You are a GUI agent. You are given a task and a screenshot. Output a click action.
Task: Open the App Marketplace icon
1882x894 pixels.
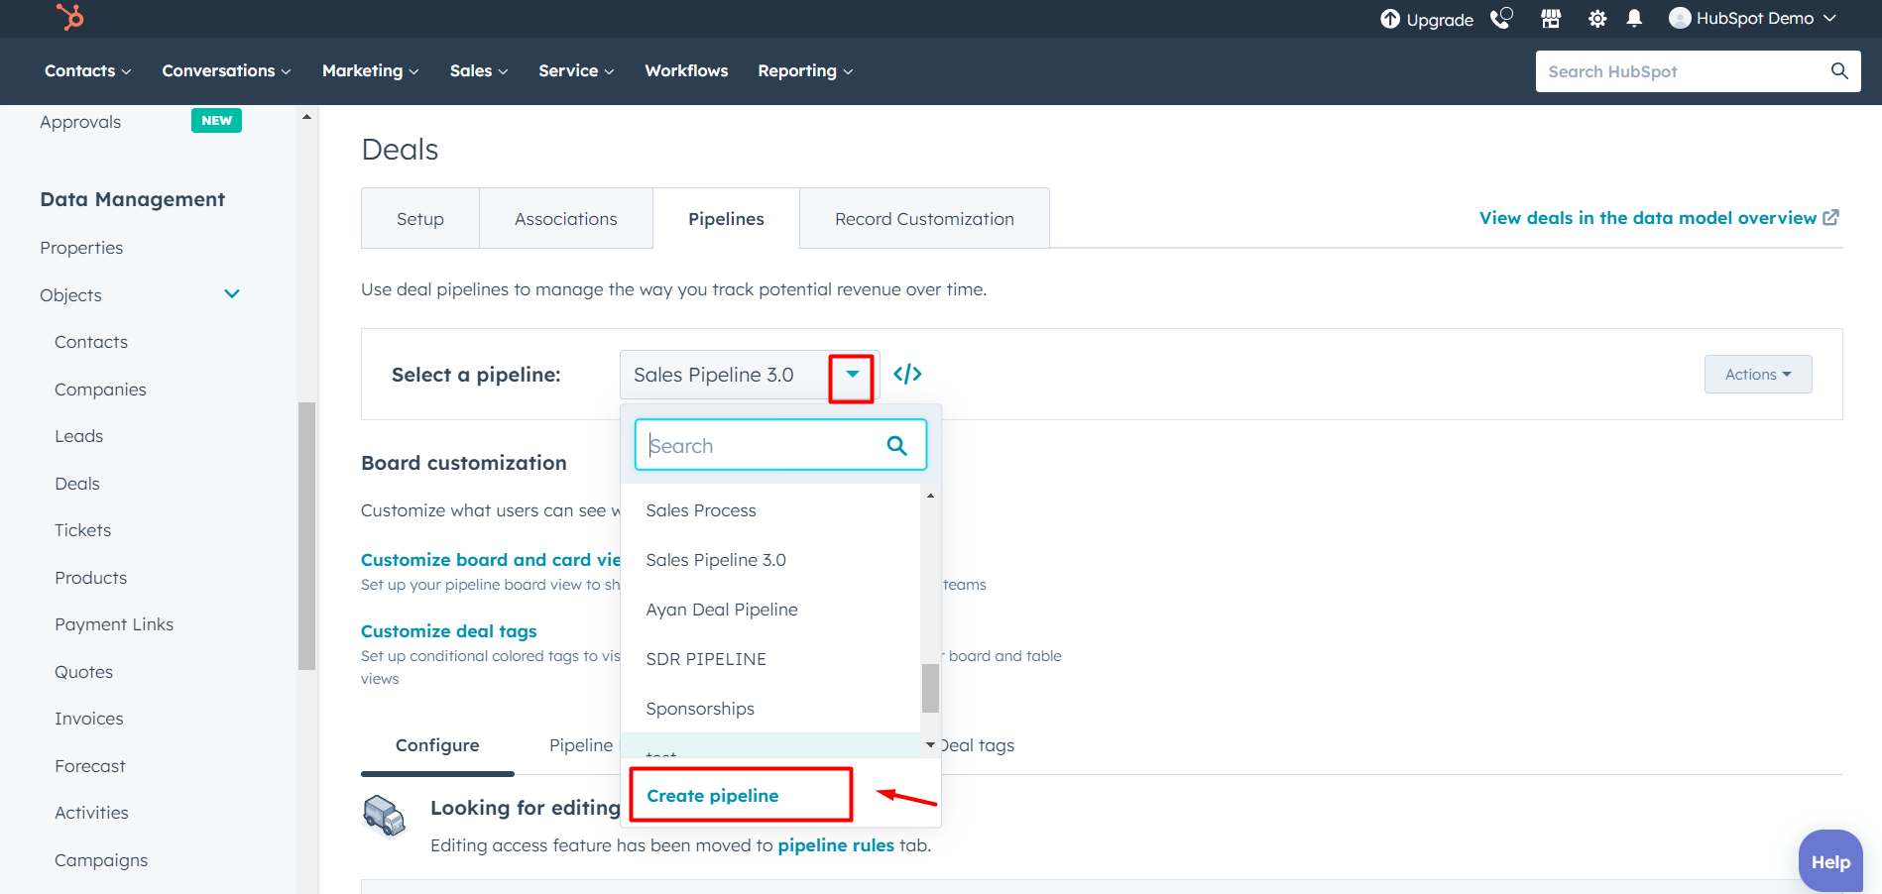[1550, 18]
